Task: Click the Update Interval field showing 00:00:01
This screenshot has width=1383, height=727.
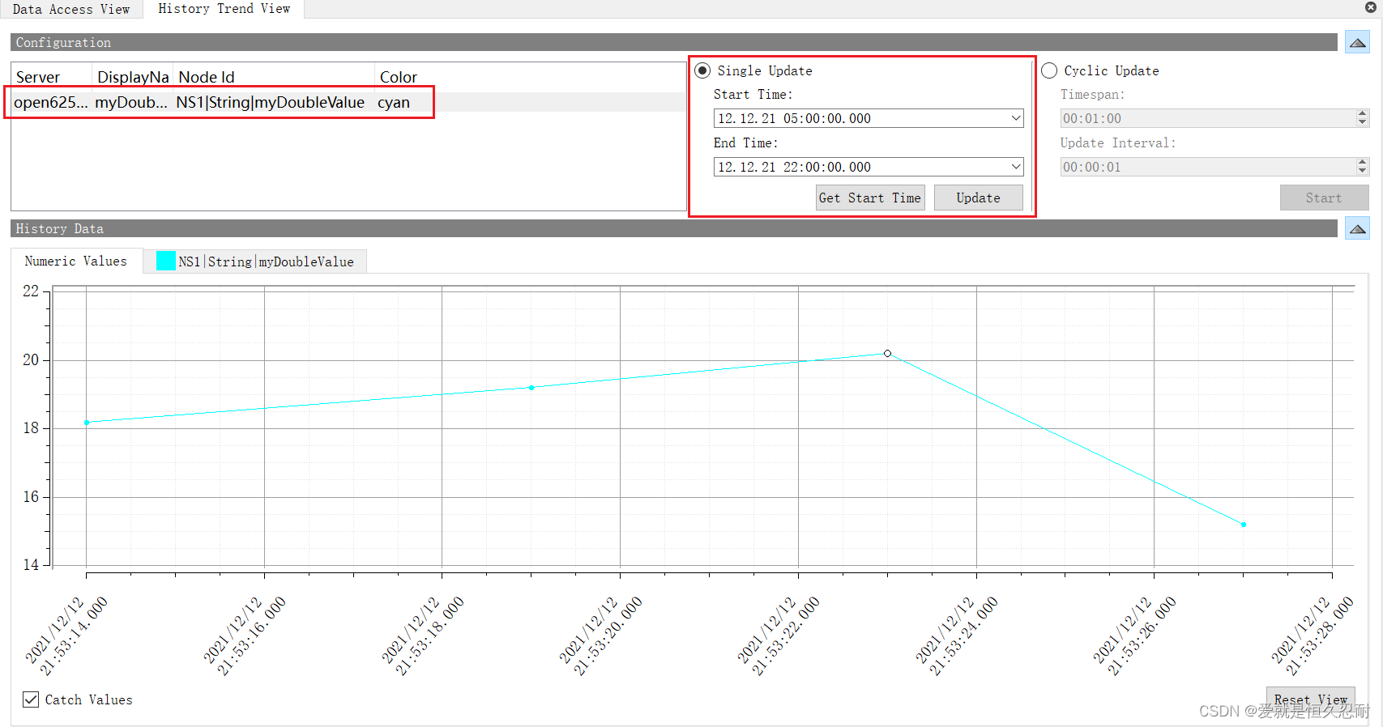Action: [x=1207, y=167]
